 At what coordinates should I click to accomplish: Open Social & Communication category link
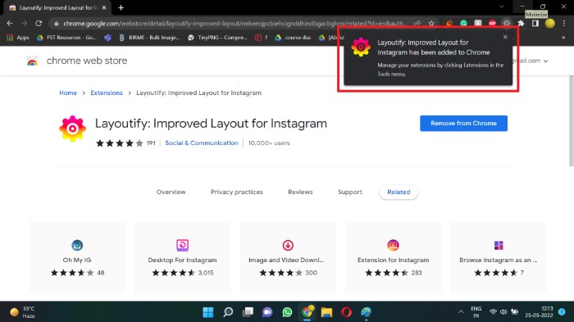[202, 143]
